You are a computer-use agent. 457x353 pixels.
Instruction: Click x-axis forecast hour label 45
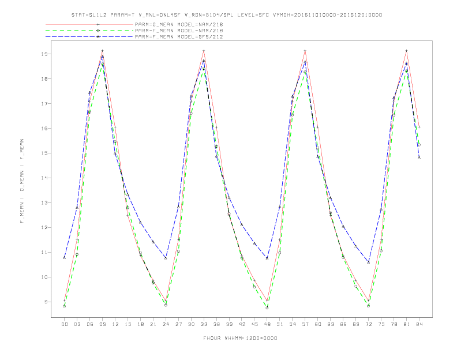[254, 324]
